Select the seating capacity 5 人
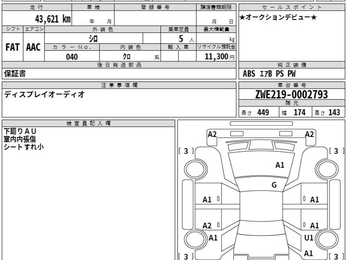 tap(186, 38)
